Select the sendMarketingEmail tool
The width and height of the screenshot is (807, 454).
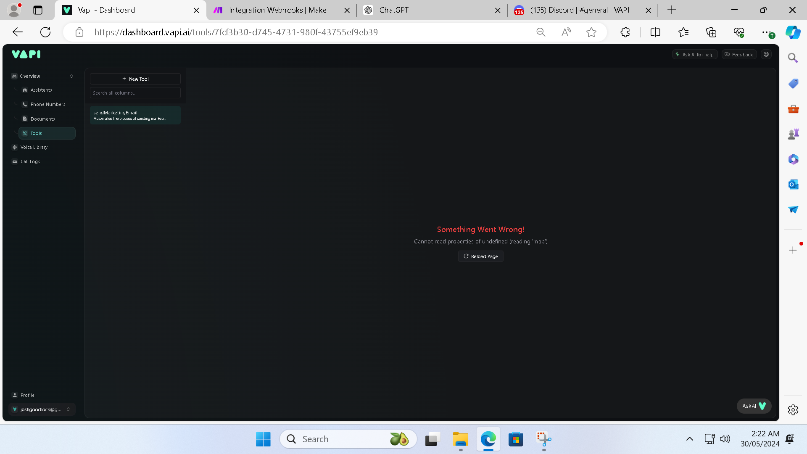tap(135, 115)
